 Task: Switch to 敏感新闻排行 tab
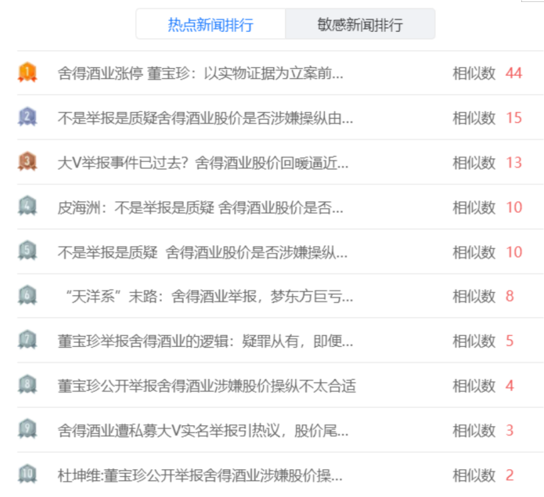pyautogui.click(x=360, y=24)
